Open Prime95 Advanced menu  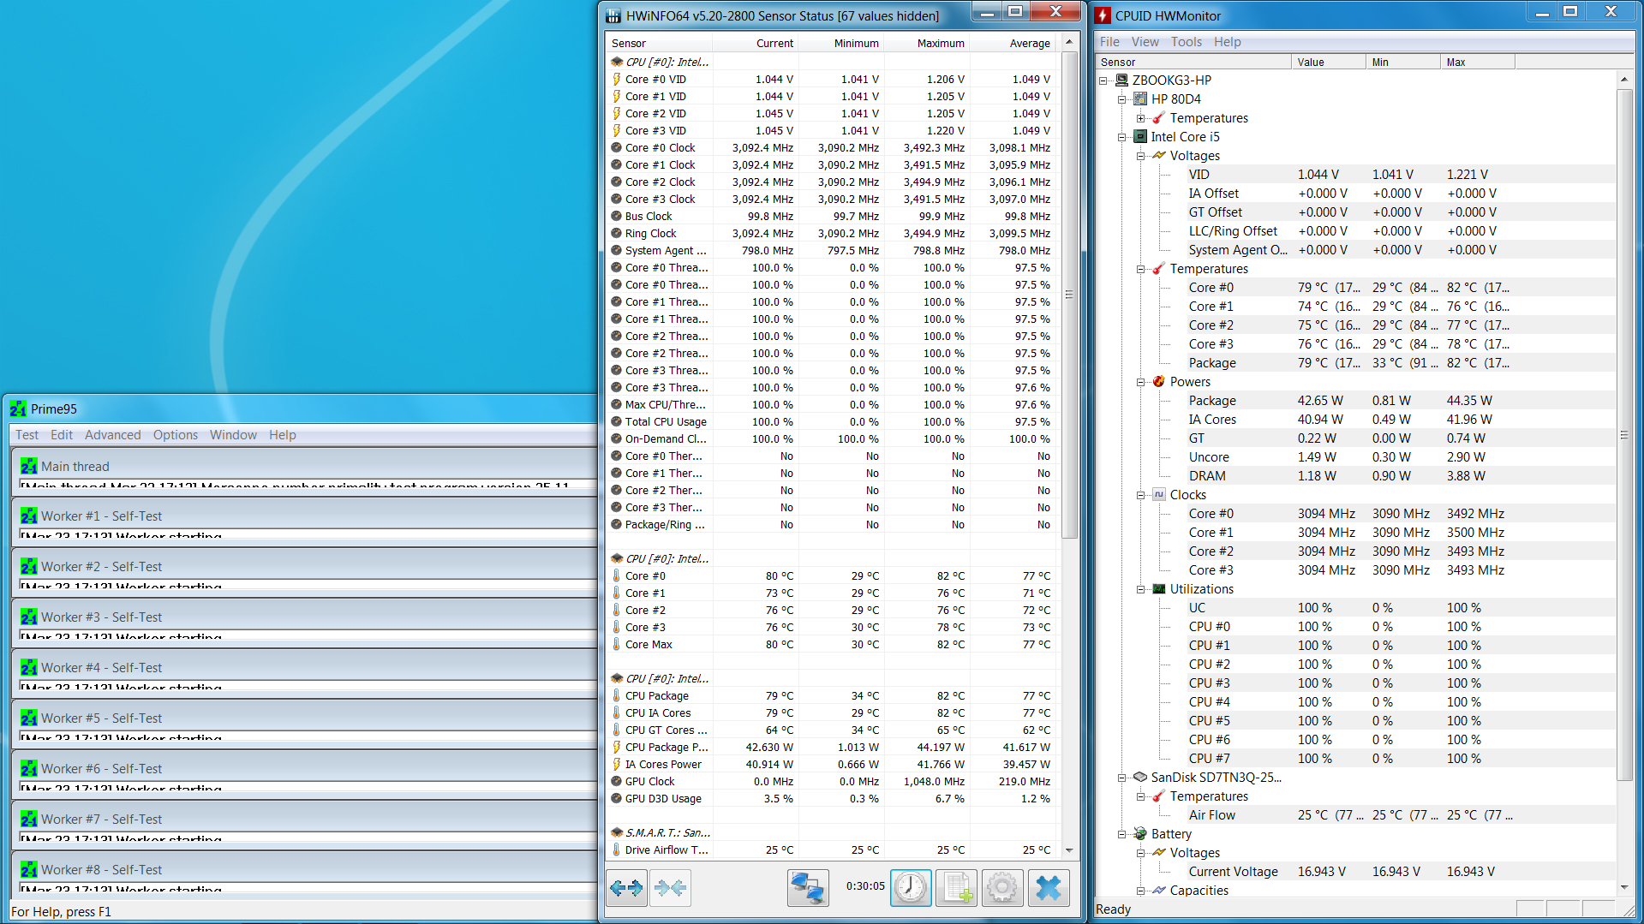pyautogui.click(x=112, y=435)
